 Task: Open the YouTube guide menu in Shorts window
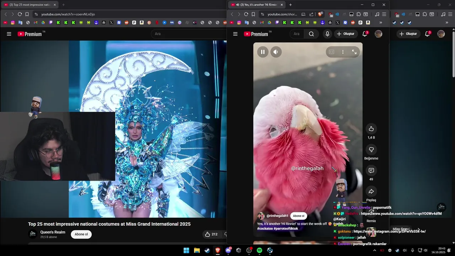click(x=235, y=34)
